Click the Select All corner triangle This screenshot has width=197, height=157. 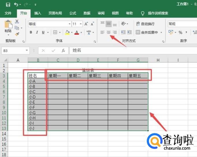(5, 60)
